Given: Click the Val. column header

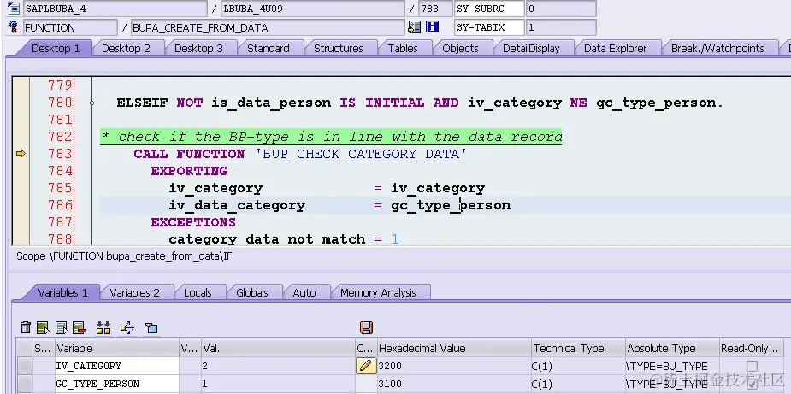Looking at the screenshot, I should (279, 348).
